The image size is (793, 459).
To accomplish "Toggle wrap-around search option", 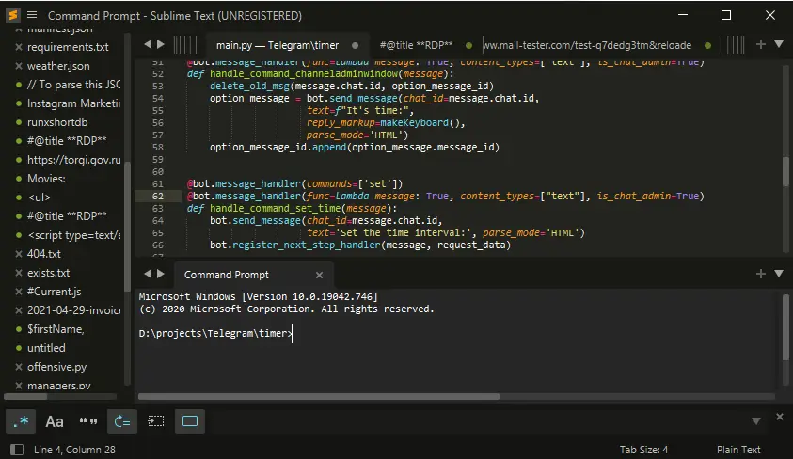I will coord(122,421).
